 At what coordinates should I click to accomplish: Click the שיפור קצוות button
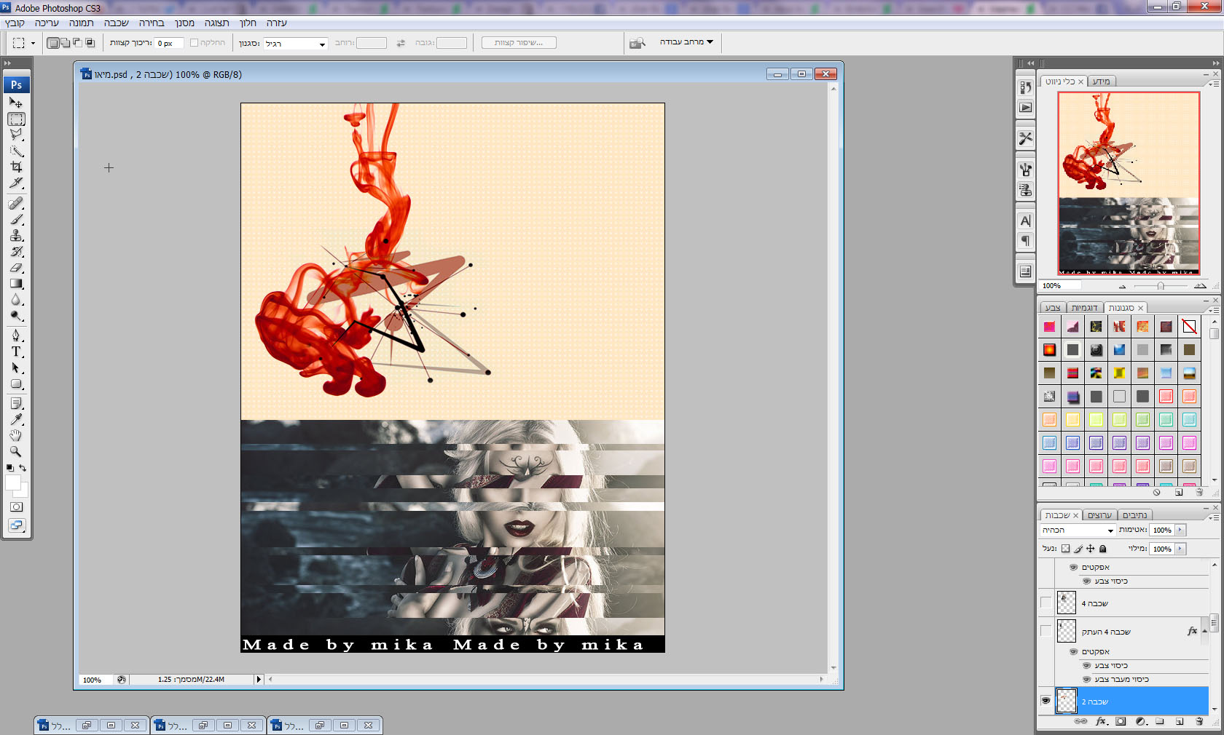519,43
